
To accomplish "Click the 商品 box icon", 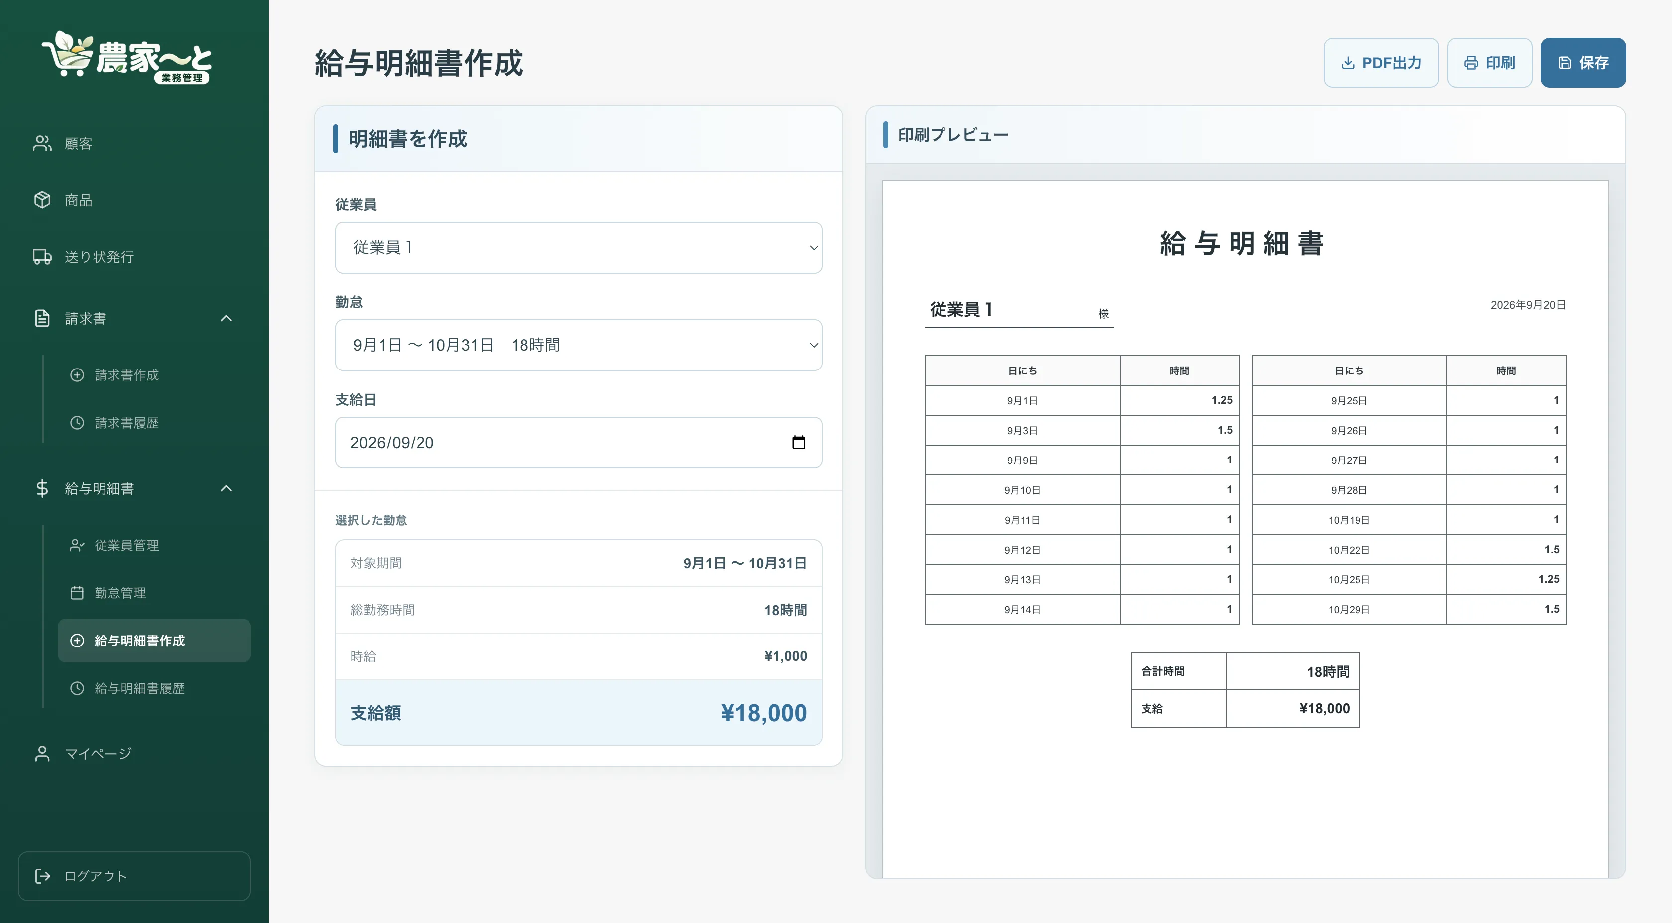I will pos(42,200).
